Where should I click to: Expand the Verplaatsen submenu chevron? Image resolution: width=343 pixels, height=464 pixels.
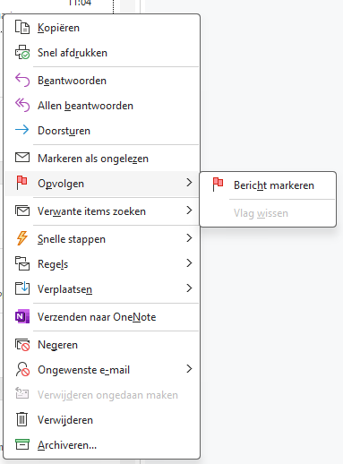click(189, 288)
